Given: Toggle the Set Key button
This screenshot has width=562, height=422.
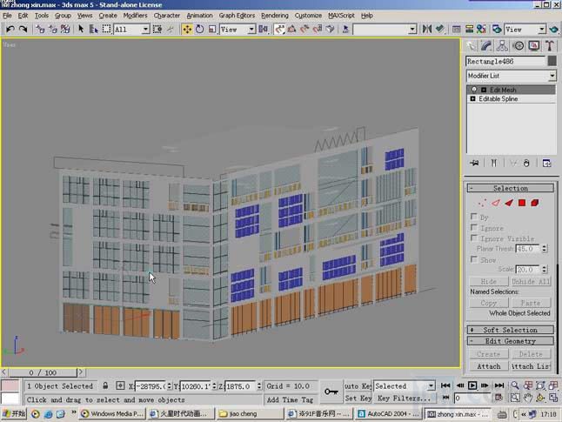Looking at the screenshot, I should tap(358, 398).
